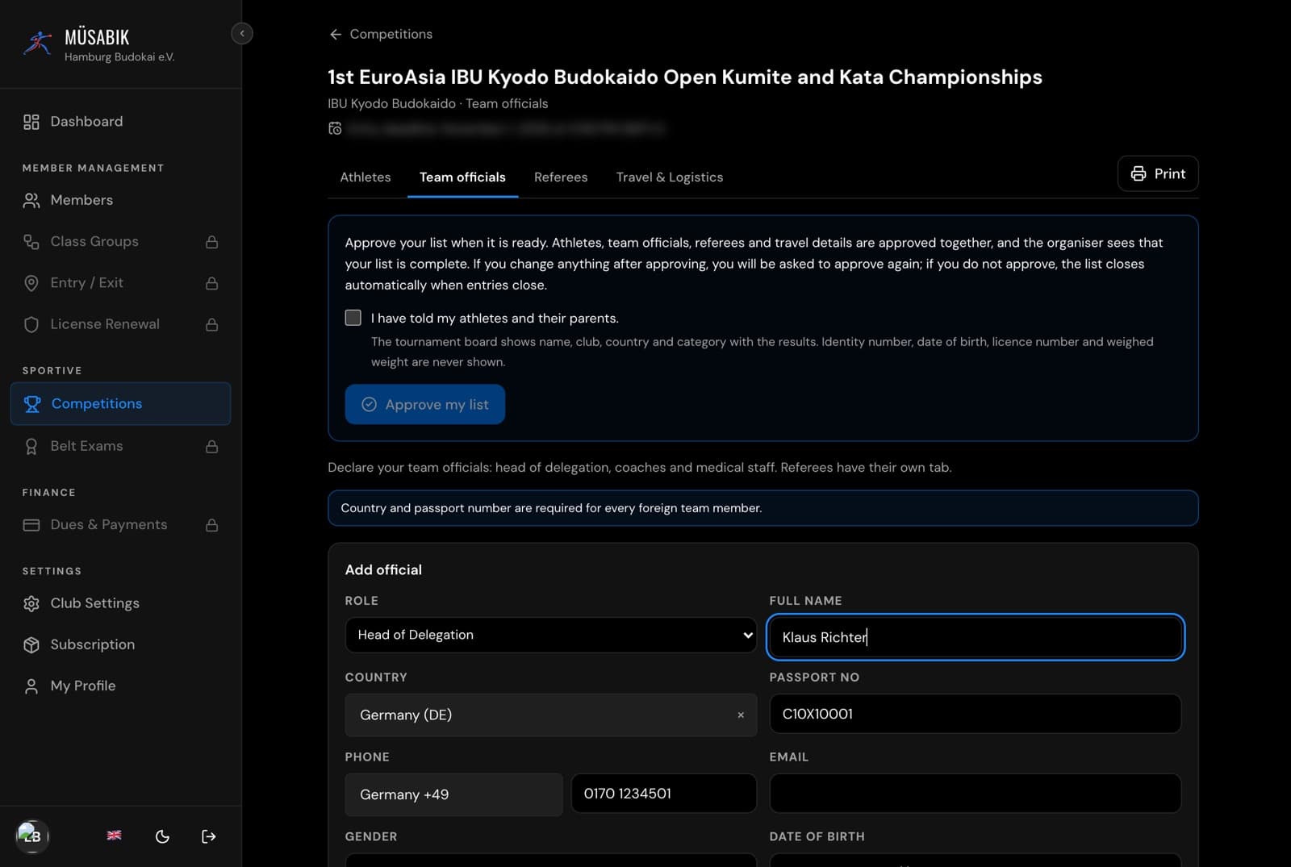This screenshot has width=1291, height=867.
Task: Click the Email input field
Action: point(976,794)
